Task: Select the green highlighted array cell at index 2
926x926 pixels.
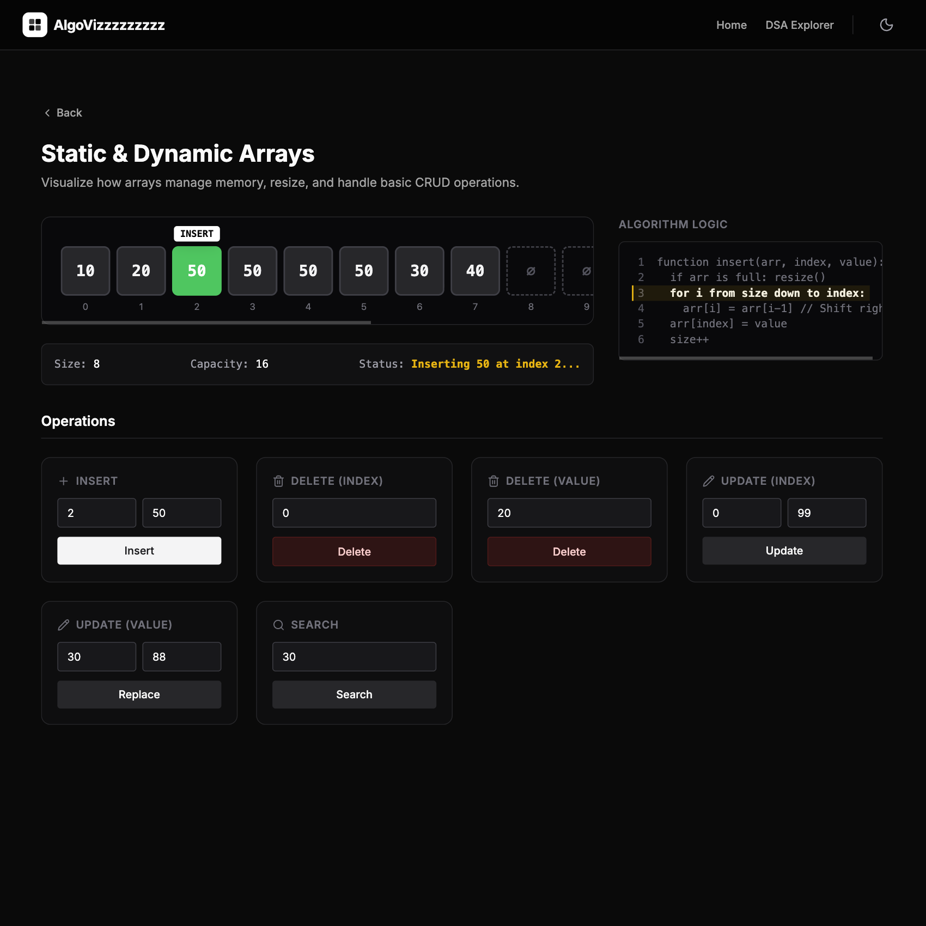Action: click(x=197, y=271)
